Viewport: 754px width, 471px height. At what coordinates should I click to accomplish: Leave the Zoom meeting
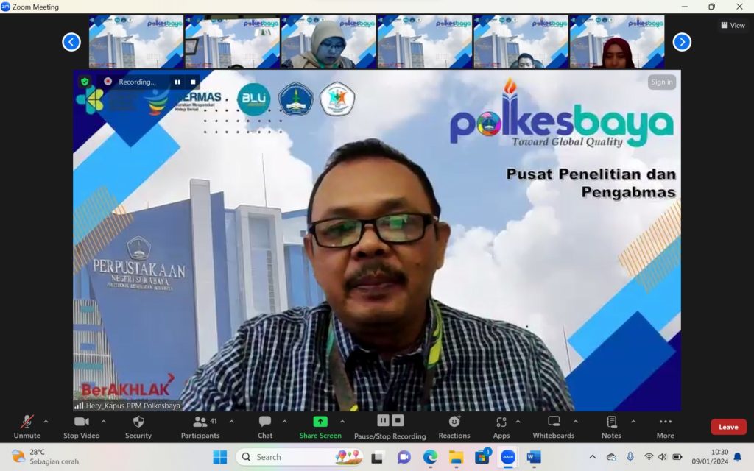pyautogui.click(x=728, y=427)
